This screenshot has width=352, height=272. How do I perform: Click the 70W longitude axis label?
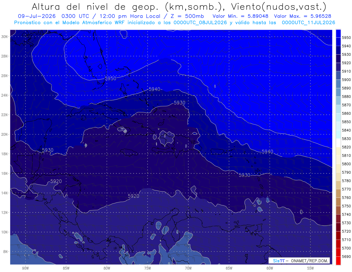coord(188,268)
